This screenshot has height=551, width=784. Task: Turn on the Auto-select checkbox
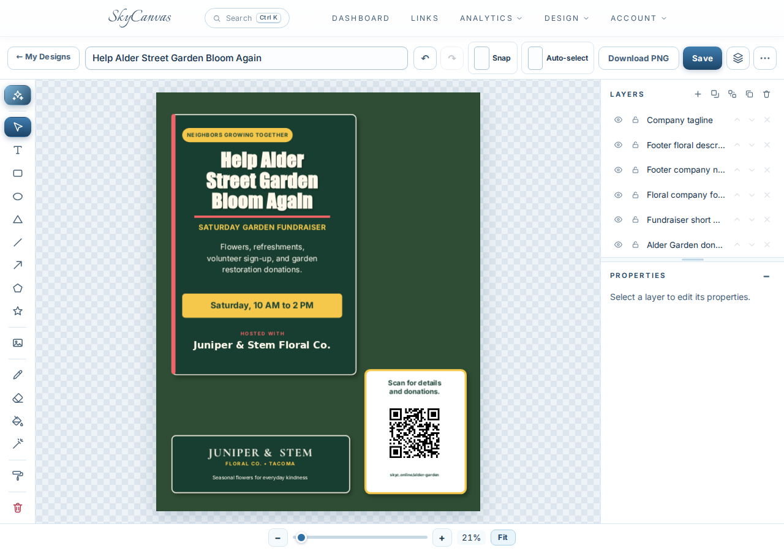tap(535, 58)
